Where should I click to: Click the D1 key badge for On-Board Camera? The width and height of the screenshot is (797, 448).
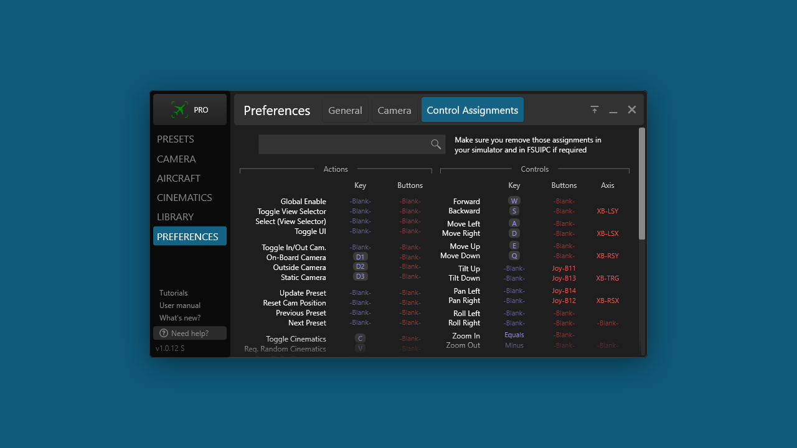360,257
